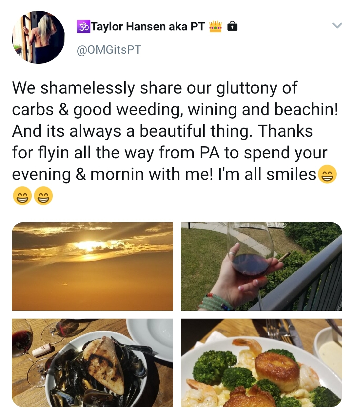Click the purple Om symbol icon
This screenshot has height=419, width=354.
83,26
